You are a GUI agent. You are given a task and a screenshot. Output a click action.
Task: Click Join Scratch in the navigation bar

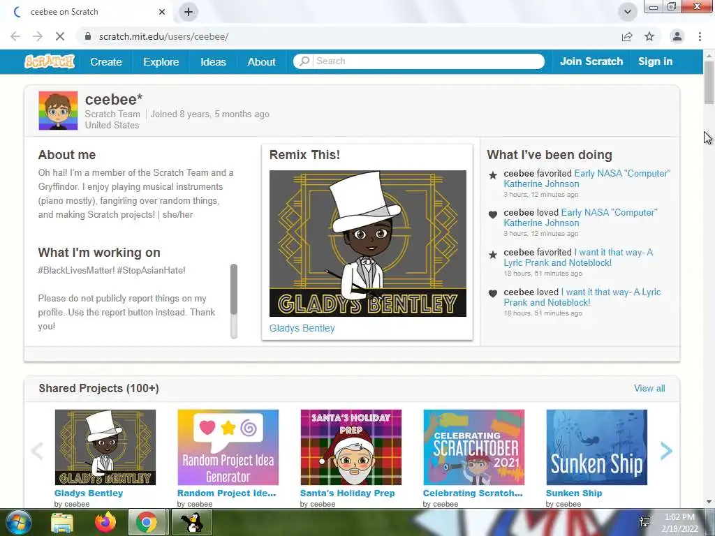point(591,61)
